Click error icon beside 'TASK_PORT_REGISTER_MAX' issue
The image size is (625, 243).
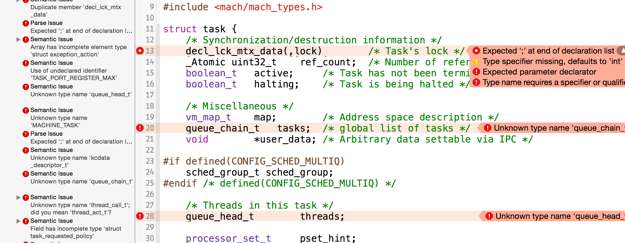[26, 63]
